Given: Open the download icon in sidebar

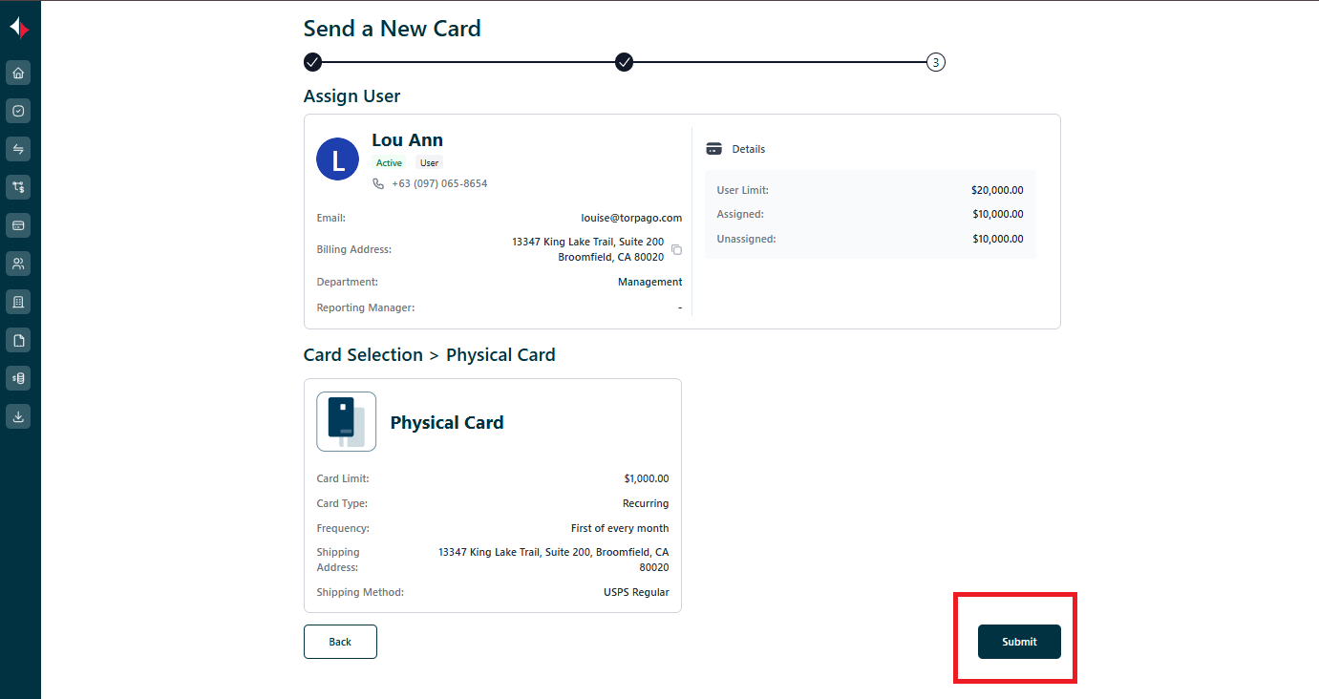Looking at the screenshot, I should (x=18, y=416).
